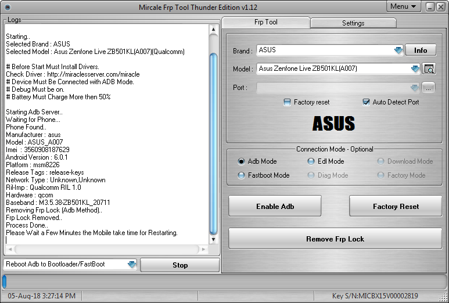The image size is (449, 303).
Task: Click log line 'Hardware : qcom'
Action: click(x=30, y=195)
